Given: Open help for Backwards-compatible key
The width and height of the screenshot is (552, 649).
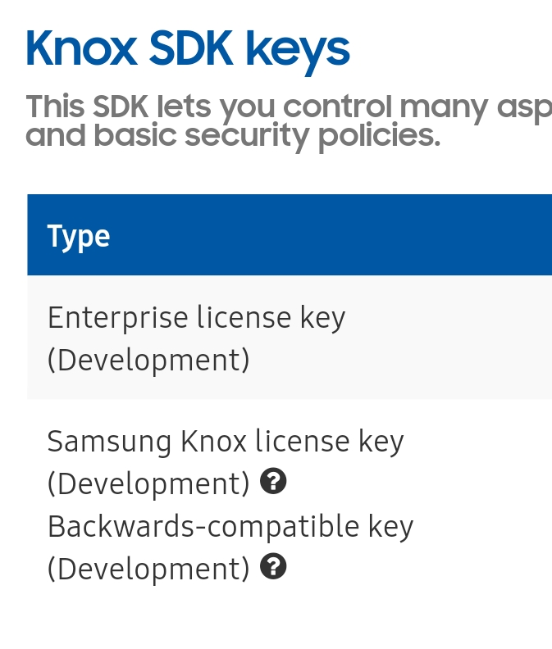Looking at the screenshot, I should pos(273,565).
